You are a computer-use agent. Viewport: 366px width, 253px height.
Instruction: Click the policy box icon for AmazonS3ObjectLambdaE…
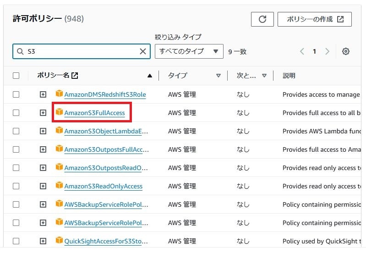(x=59, y=130)
